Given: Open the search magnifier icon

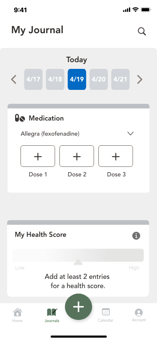Looking at the screenshot, I should coord(142,31).
